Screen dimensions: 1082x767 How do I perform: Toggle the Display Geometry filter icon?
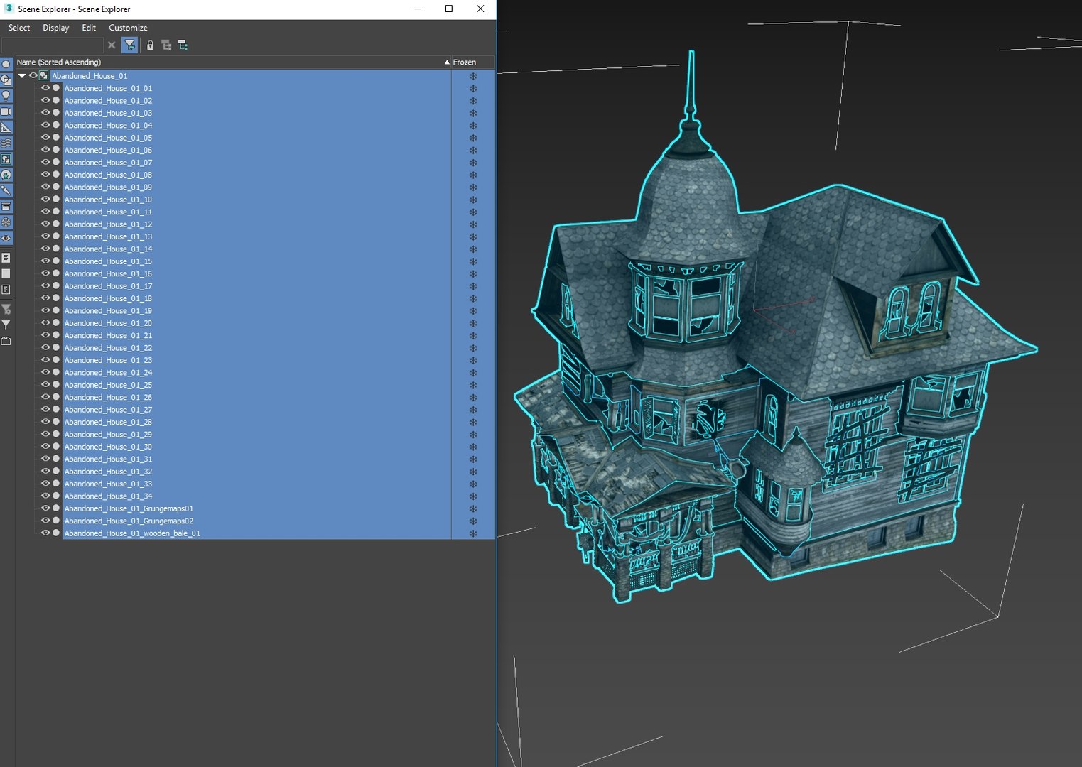[x=6, y=65]
